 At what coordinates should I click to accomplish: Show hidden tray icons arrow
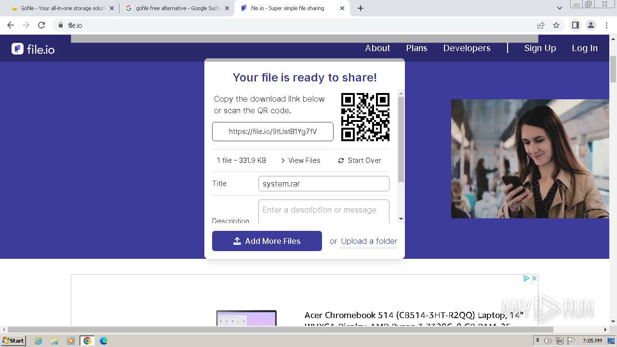(537, 341)
